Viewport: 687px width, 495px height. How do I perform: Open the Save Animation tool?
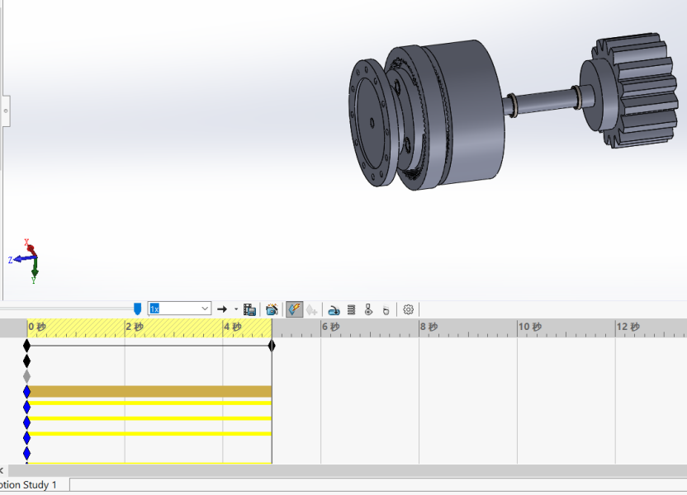(x=249, y=309)
